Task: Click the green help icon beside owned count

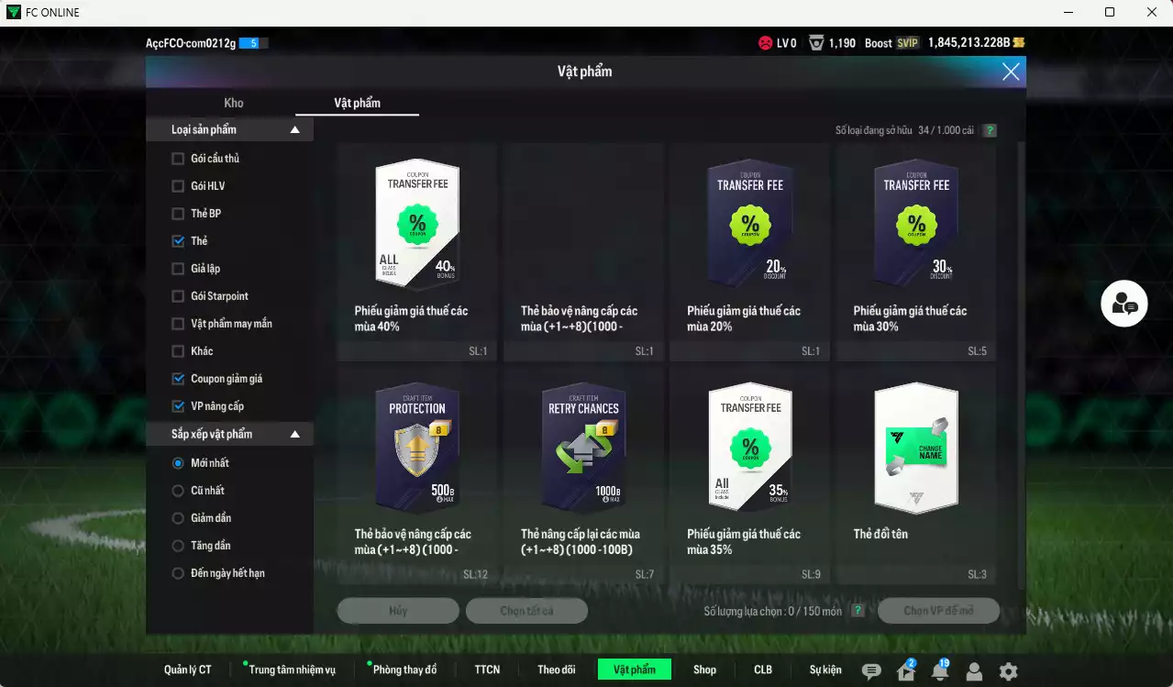Action: 990,130
